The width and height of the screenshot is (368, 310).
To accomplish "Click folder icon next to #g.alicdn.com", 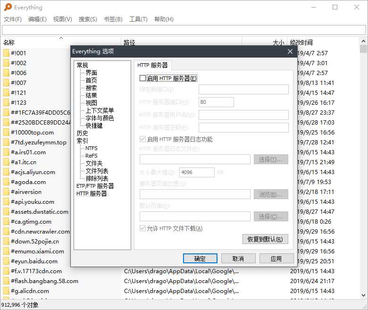I will point(6,291).
